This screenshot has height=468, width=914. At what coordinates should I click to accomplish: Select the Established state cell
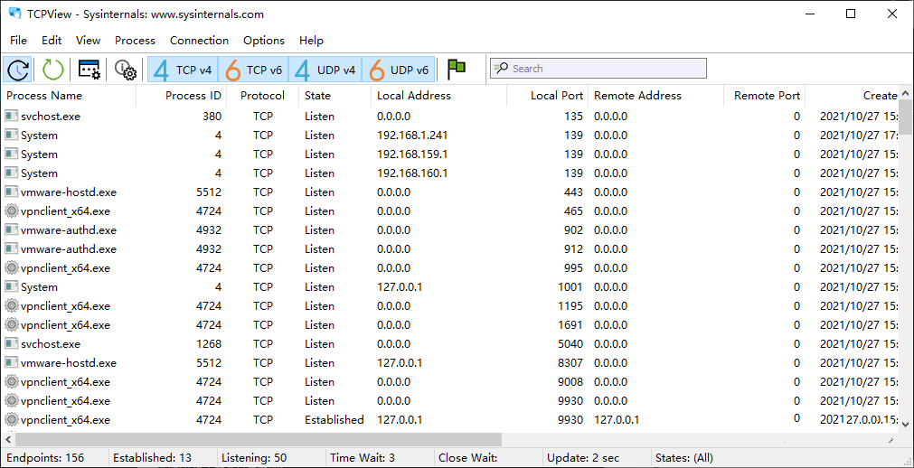pos(334,419)
